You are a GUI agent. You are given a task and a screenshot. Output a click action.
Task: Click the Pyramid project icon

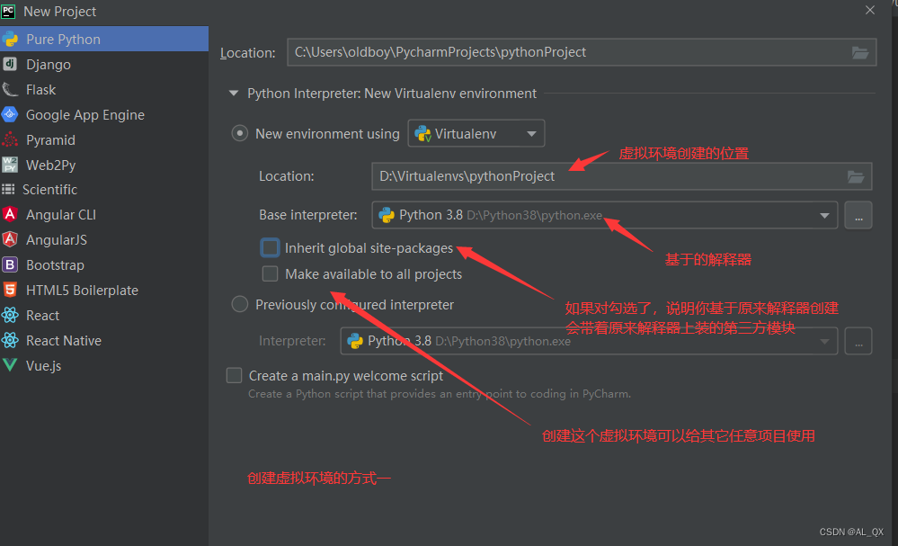pyautogui.click(x=10, y=139)
